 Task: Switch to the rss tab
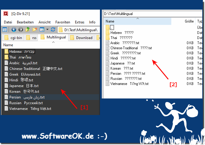[x=31, y=38]
